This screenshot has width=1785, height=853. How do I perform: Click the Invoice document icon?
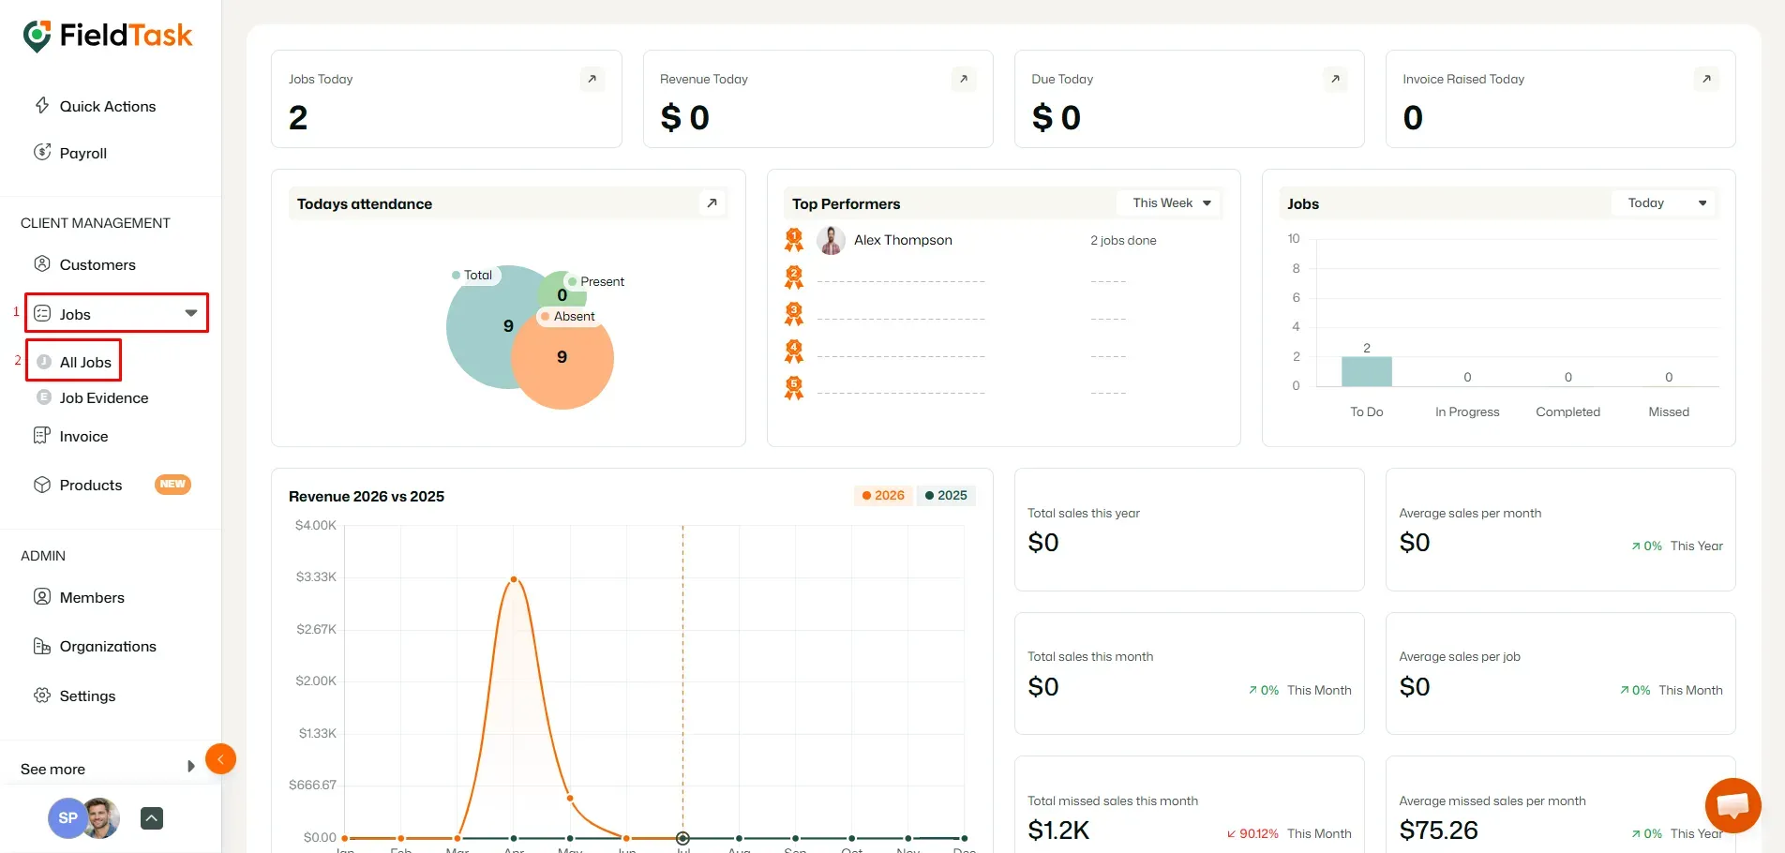coord(42,435)
